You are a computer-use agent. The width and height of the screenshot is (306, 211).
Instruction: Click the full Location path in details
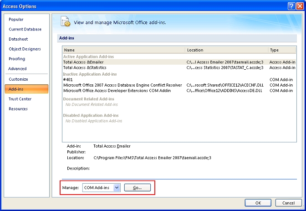pyautogui.click(x=152, y=158)
